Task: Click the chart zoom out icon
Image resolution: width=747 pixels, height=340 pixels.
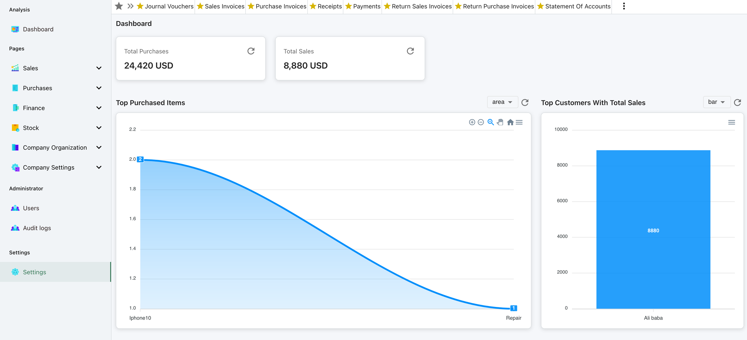Action: (x=481, y=122)
